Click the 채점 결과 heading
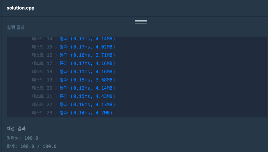 [16, 129]
